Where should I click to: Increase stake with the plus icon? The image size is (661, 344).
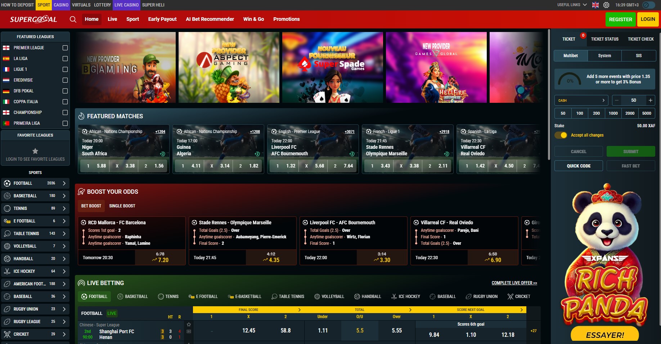(650, 100)
